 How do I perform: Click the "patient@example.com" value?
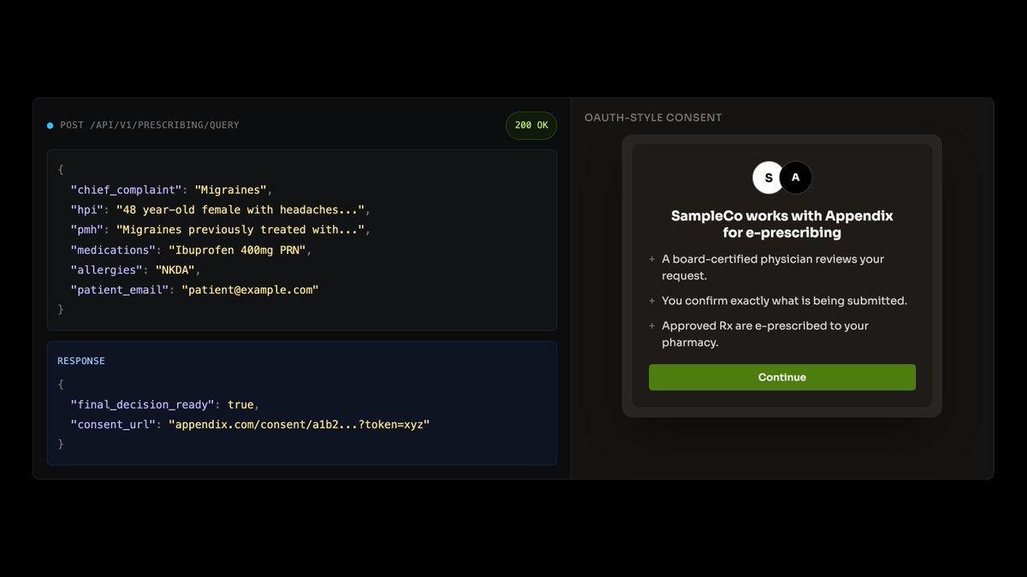pos(250,290)
